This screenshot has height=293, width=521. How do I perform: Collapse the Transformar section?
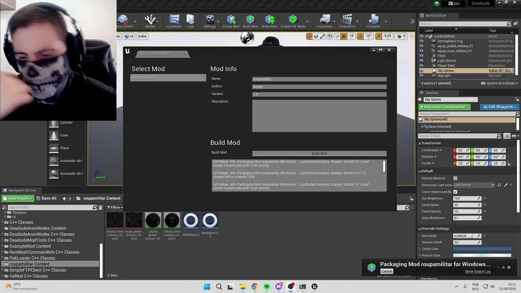420,143
